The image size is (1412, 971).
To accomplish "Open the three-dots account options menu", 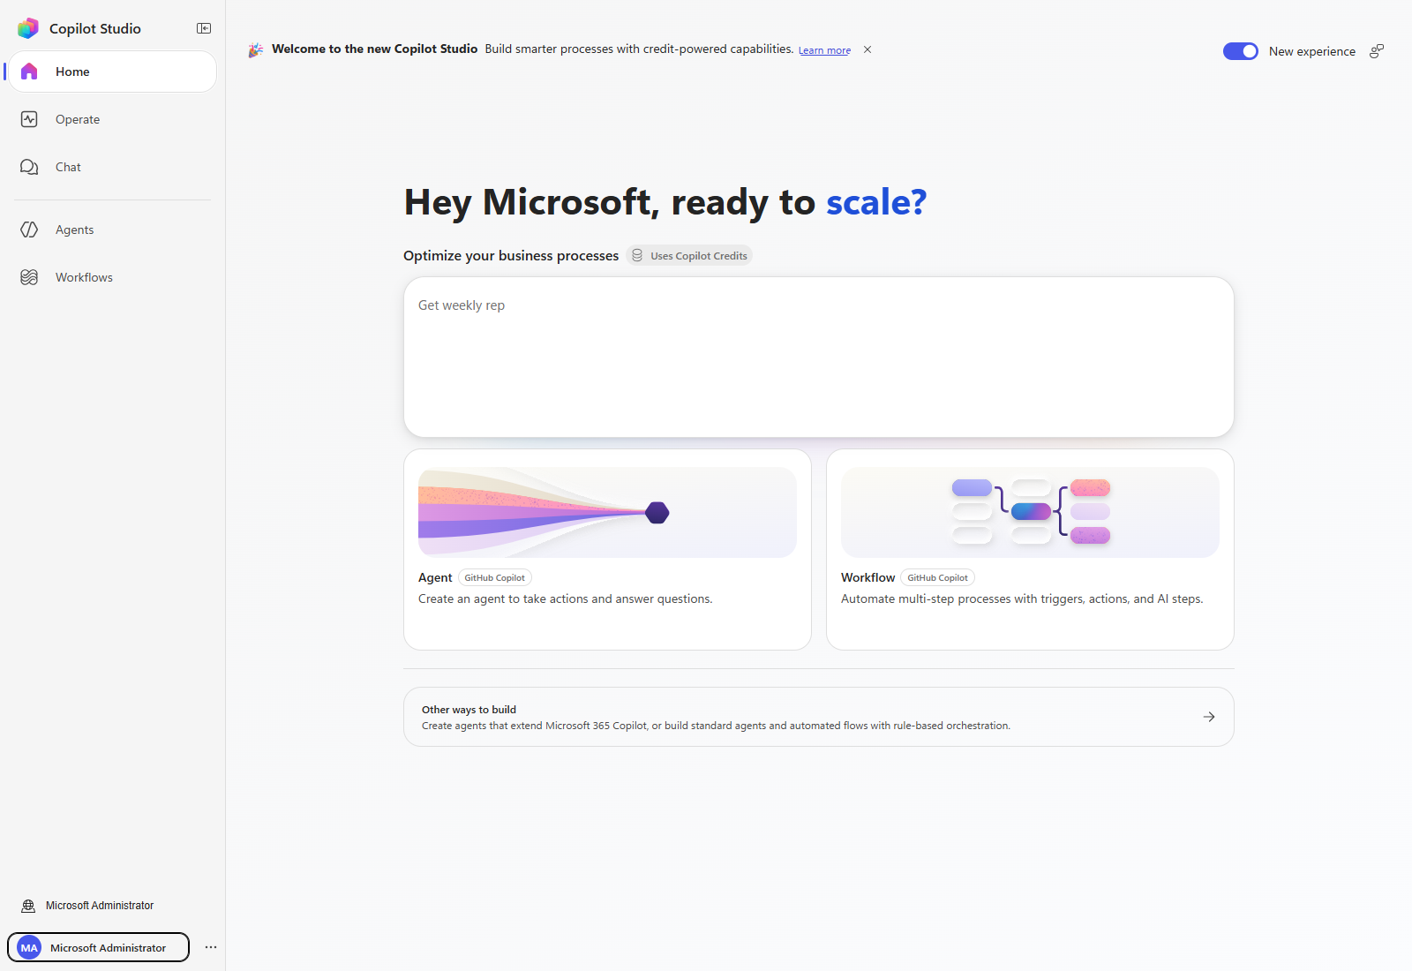I will (x=211, y=947).
